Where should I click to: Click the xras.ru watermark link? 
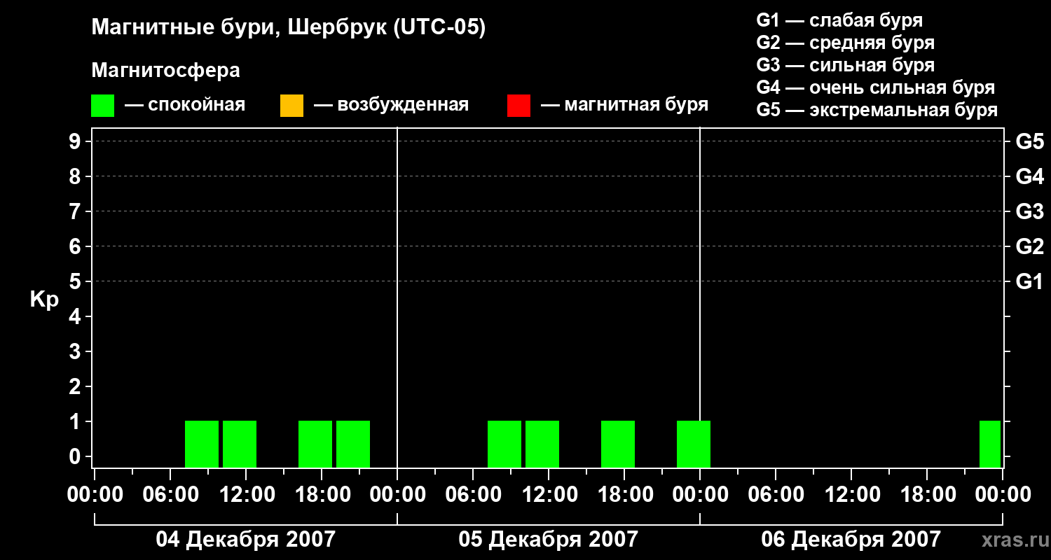(x=1012, y=540)
